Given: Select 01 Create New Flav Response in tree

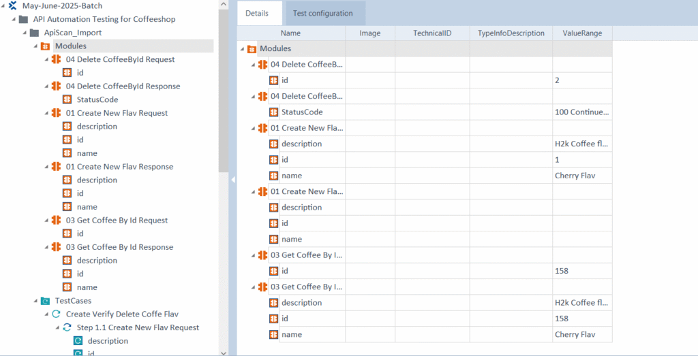Looking at the screenshot, I should point(120,167).
